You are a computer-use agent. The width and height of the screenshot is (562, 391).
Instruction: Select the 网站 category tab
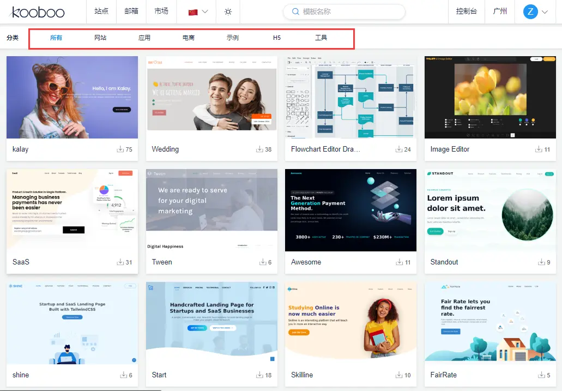[100, 38]
